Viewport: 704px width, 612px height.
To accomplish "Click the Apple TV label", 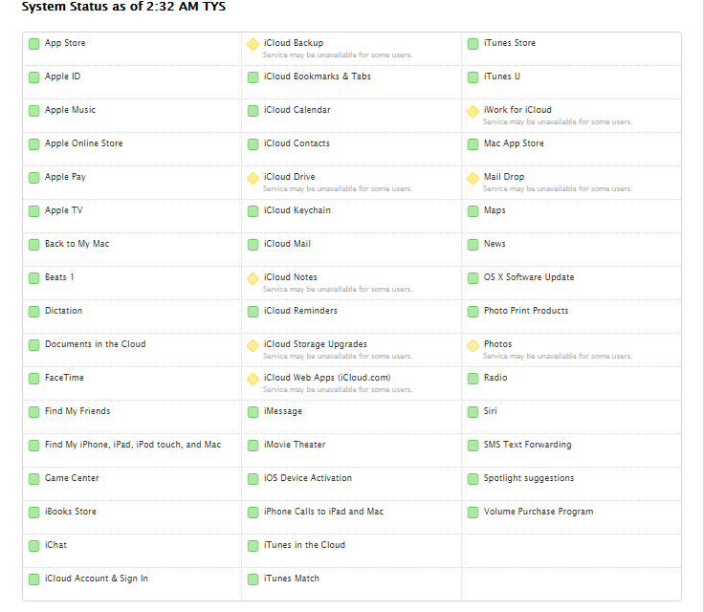I will click(63, 210).
